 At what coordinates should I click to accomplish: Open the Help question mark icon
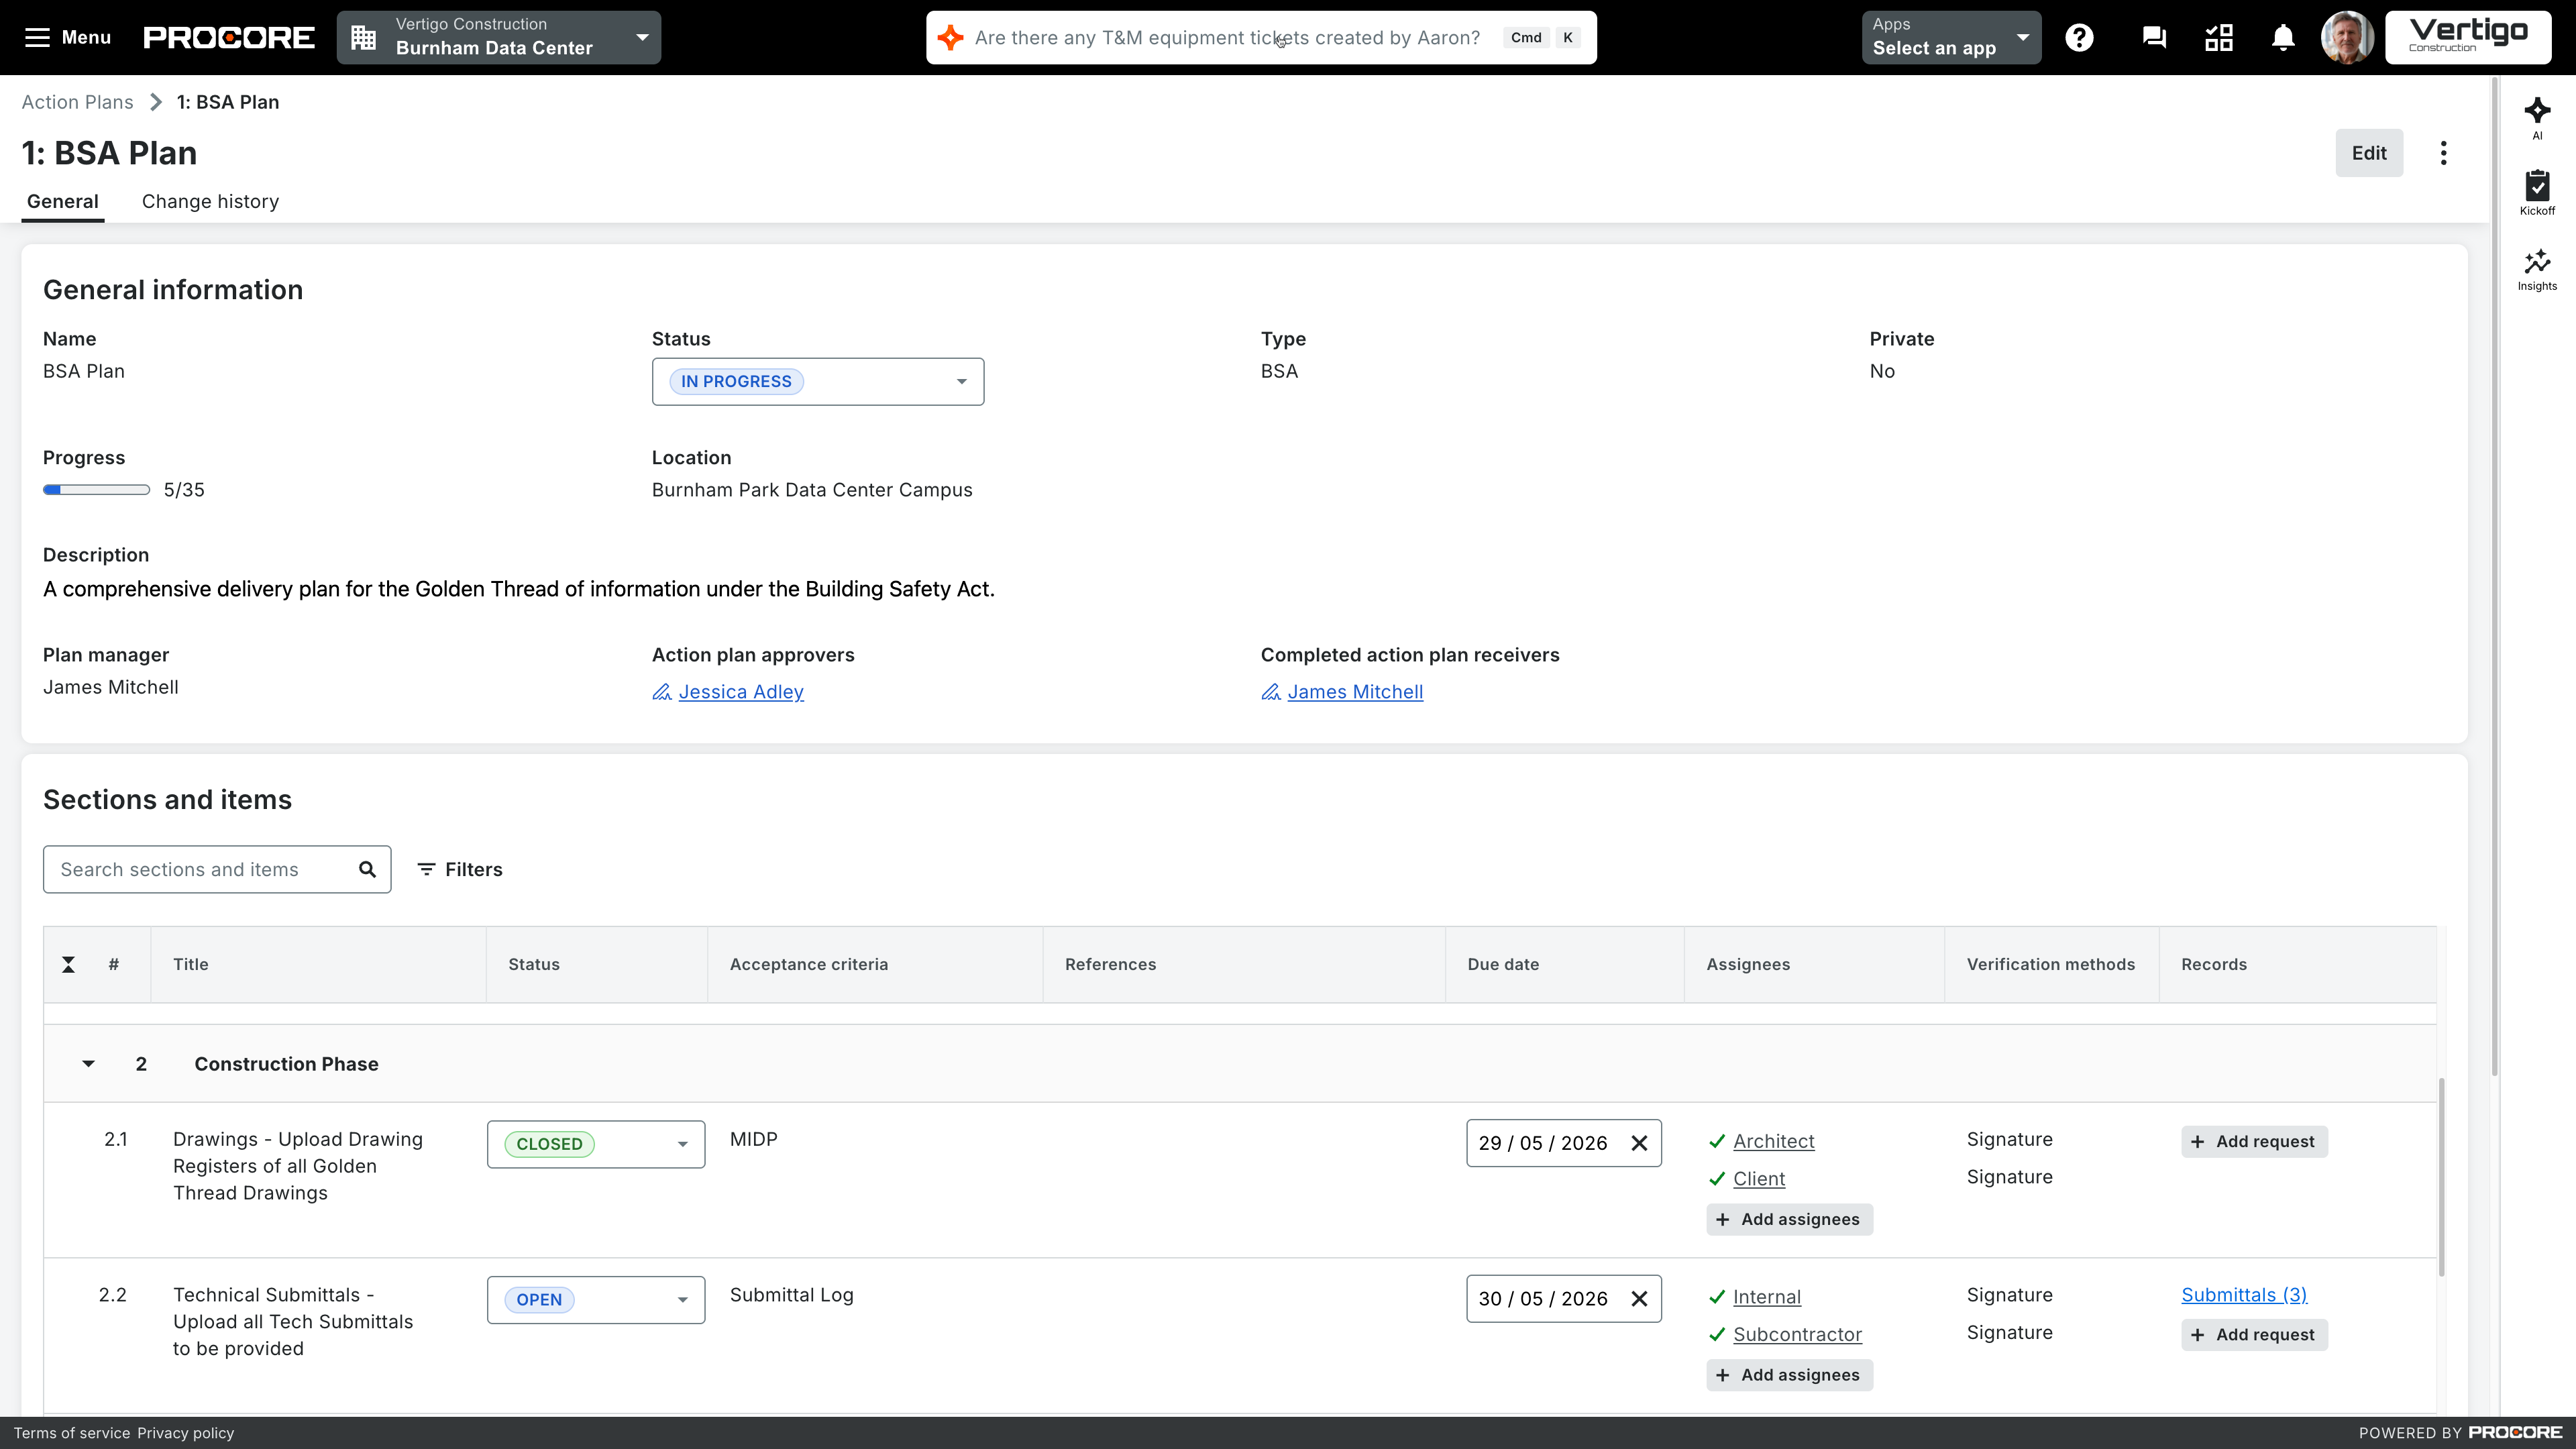point(2079,38)
